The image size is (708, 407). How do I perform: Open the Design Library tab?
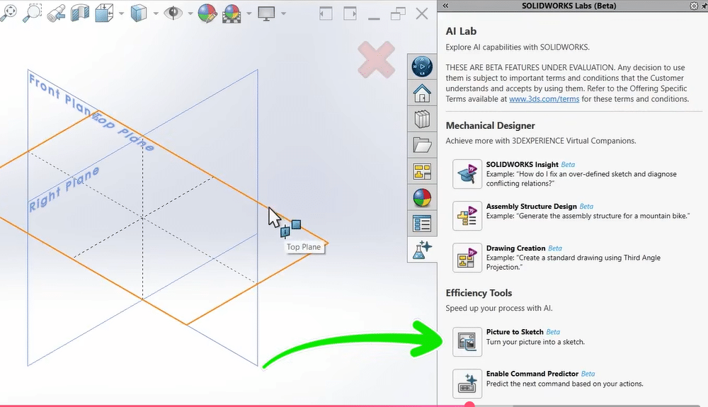click(x=422, y=119)
